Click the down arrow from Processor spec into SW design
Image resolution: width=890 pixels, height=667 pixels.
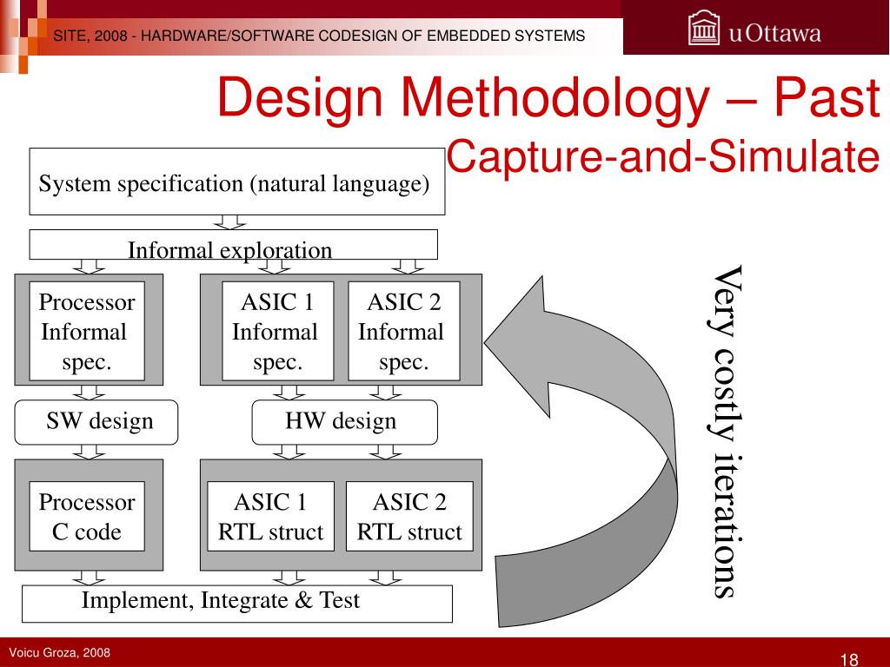point(90,393)
